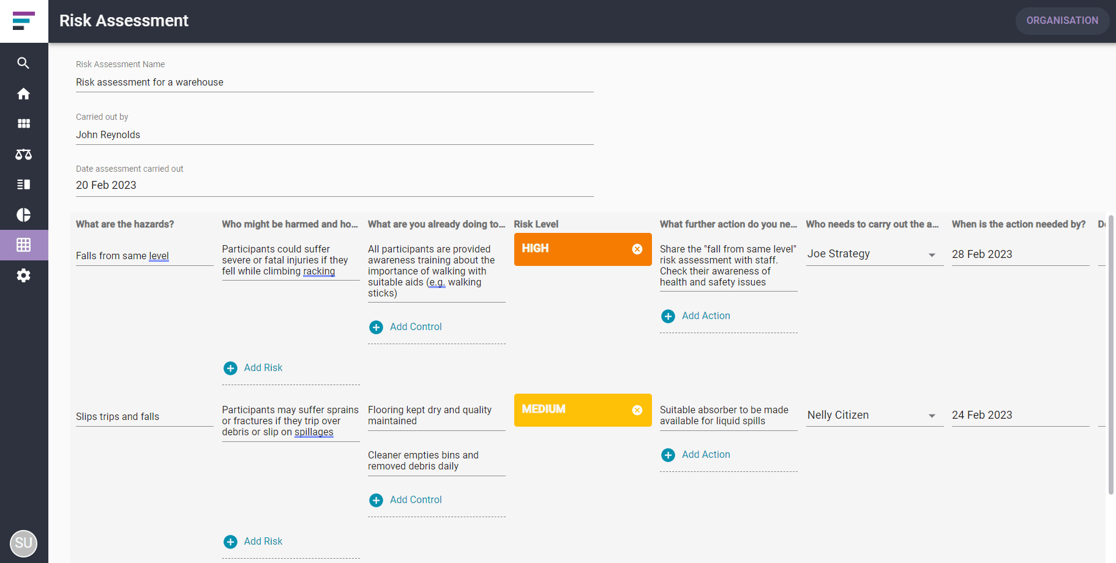Add Control under falls hazard
The width and height of the screenshot is (1116, 563).
click(416, 327)
